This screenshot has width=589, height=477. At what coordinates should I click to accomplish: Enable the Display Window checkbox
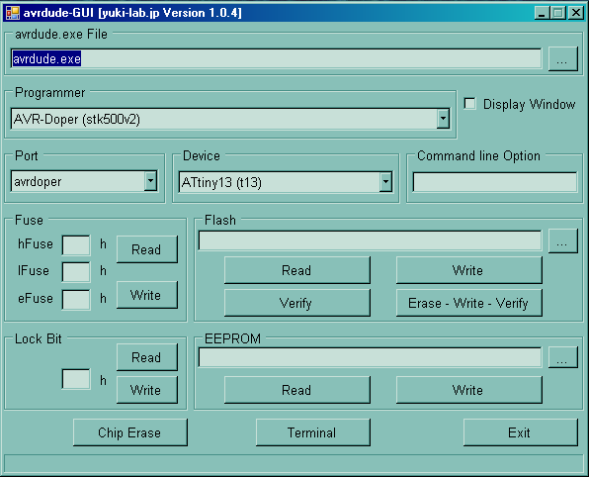click(x=470, y=104)
